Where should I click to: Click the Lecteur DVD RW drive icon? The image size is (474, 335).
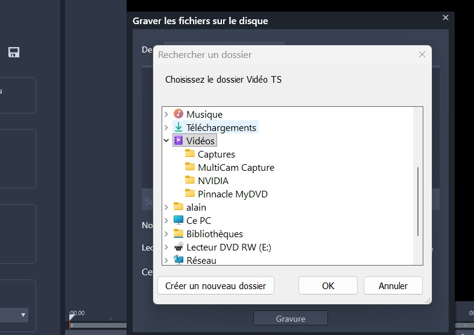179,247
